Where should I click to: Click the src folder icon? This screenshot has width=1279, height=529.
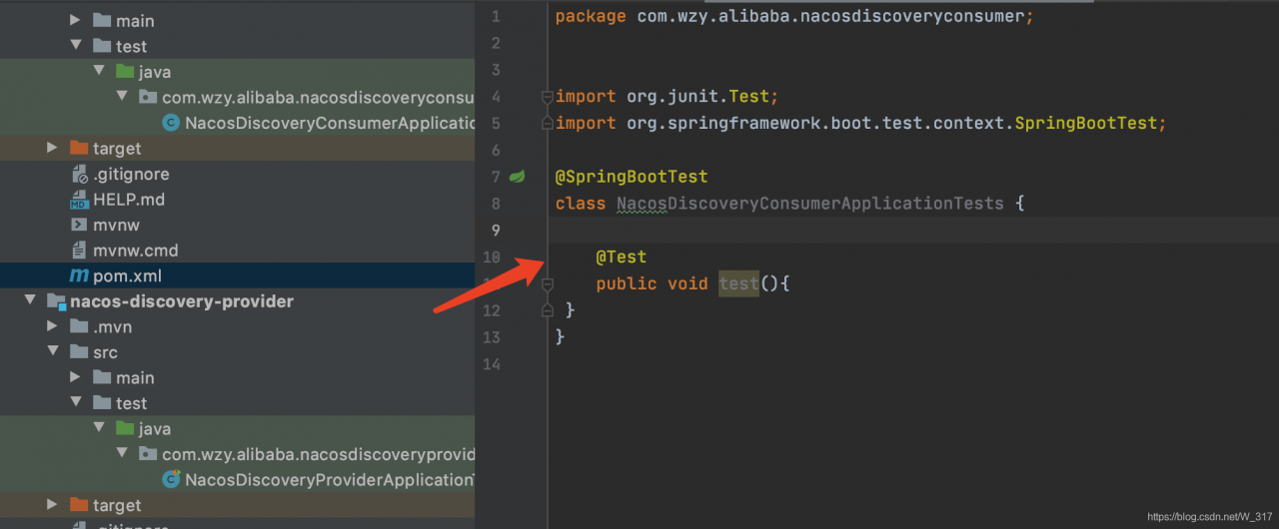click(x=79, y=352)
